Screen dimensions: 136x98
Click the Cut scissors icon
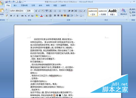tap(6, 10)
